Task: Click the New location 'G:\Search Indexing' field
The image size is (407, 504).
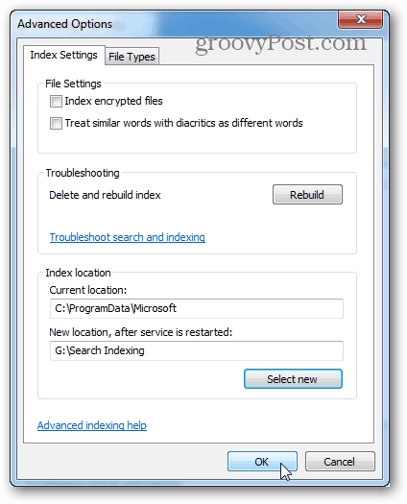Action: (x=197, y=350)
